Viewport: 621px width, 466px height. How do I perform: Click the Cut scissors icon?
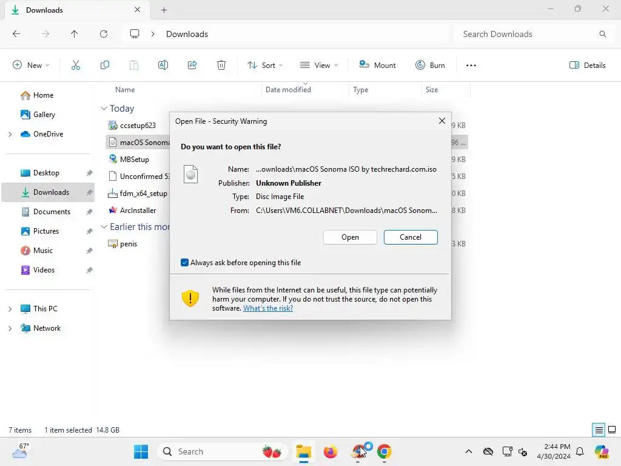75,66
